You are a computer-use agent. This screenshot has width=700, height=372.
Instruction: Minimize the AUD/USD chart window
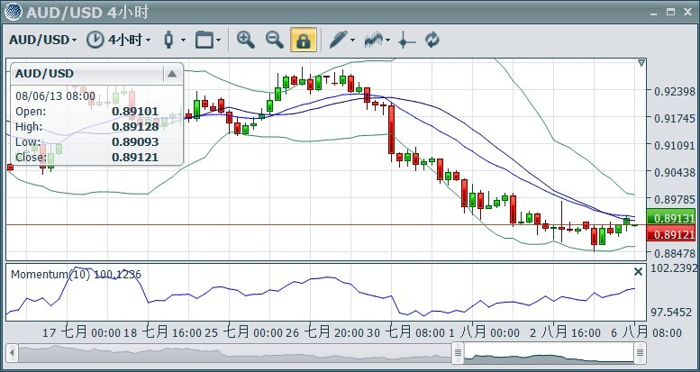654,13
